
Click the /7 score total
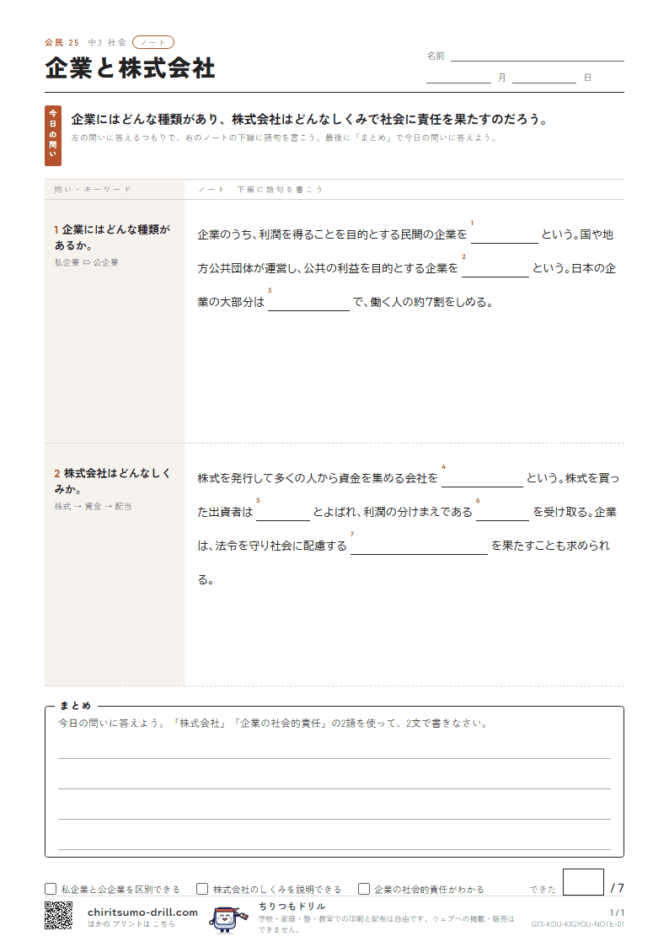click(617, 888)
